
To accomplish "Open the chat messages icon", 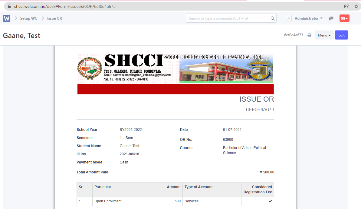I will click(331, 18).
